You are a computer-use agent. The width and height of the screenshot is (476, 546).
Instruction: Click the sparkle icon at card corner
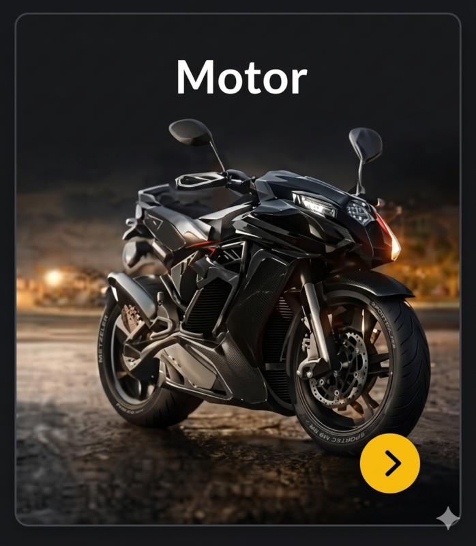(x=449, y=518)
